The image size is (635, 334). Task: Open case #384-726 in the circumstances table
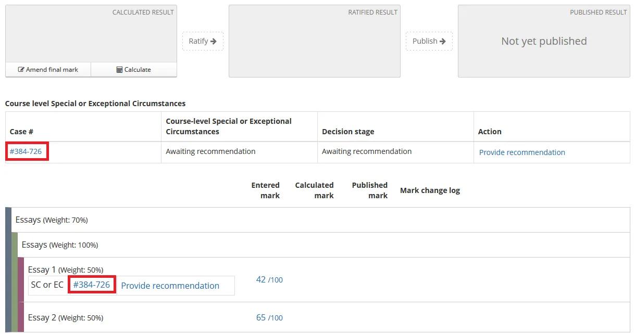pyautogui.click(x=26, y=152)
